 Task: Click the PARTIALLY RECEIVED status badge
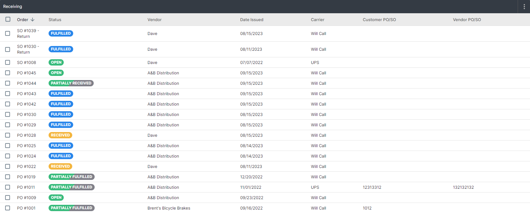pos(71,83)
